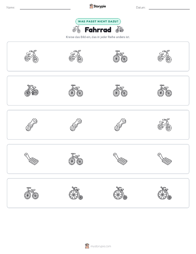Image resolution: width=196 pixels, height=254 pixels.
Task: Click the first chain link image
Action: [x=31, y=125]
